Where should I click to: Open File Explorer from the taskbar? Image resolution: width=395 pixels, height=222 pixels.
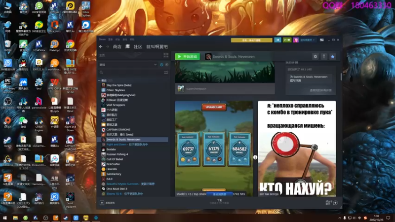[x=15, y=218]
